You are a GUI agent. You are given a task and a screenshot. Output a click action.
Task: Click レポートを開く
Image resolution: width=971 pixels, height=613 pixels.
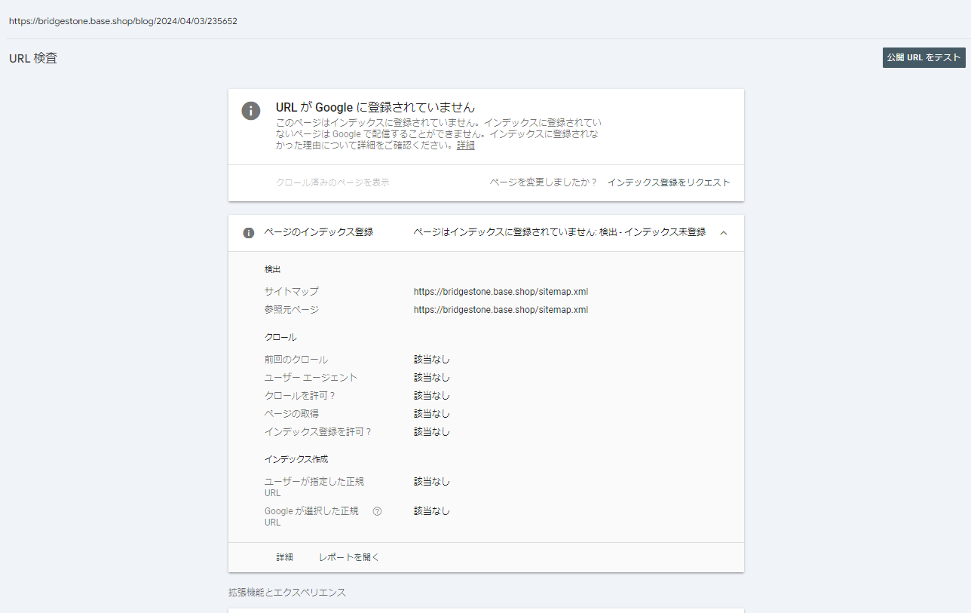[x=349, y=557]
